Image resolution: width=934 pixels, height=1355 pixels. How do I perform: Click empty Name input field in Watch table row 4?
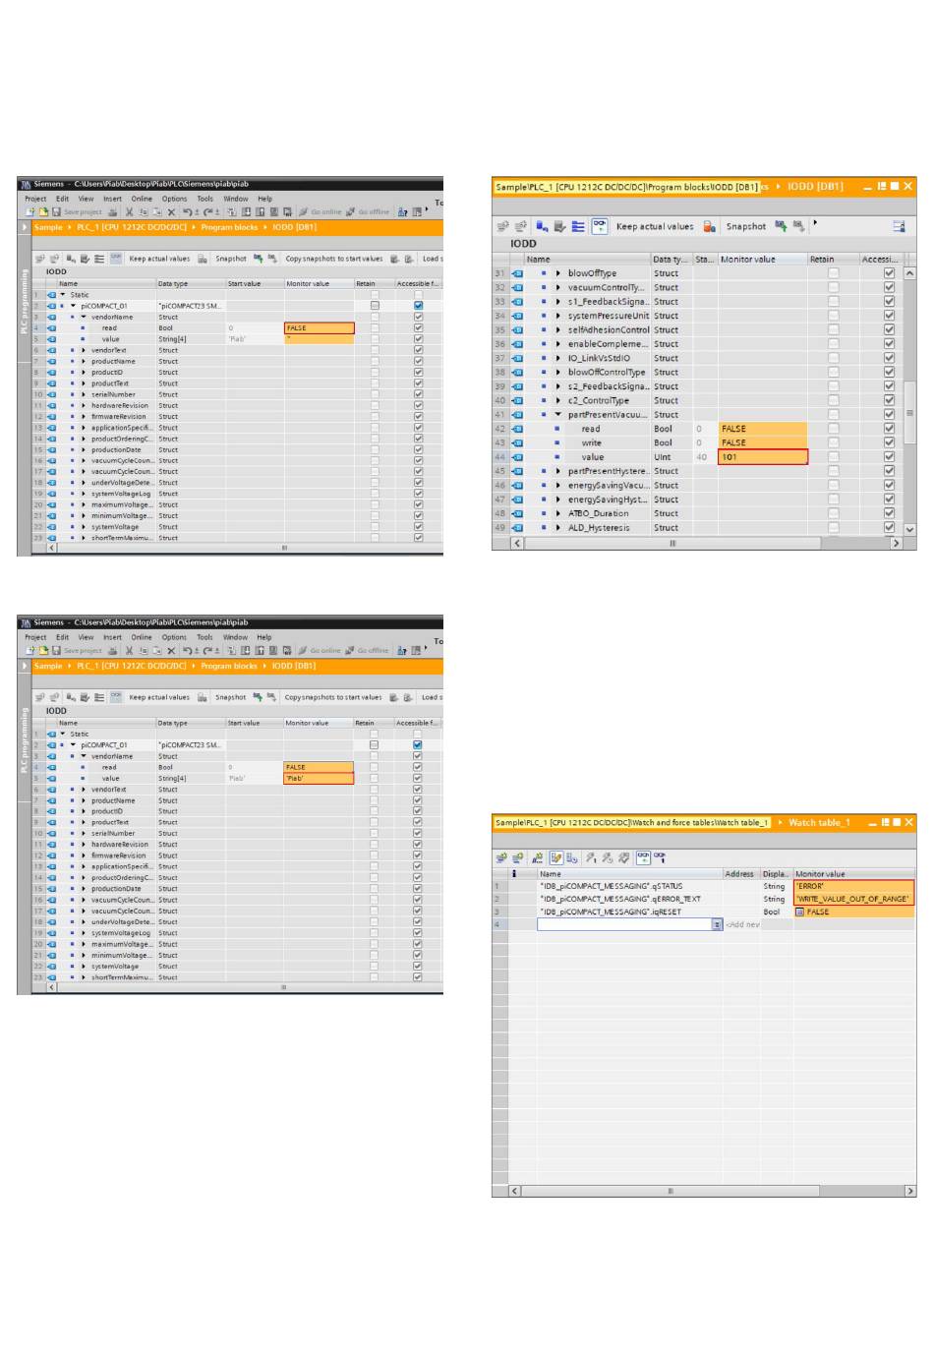click(624, 924)
